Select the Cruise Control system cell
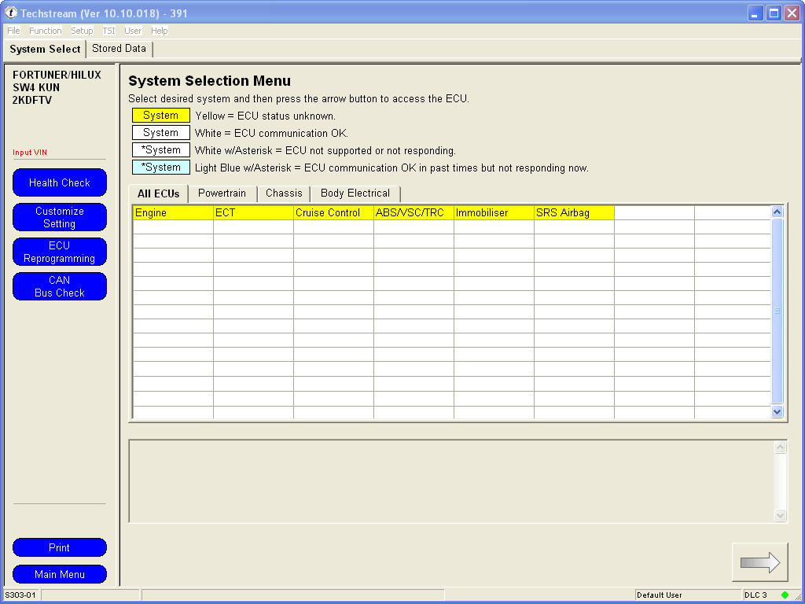The height and width of the screenshot is (604, 805). pos(333,212)
